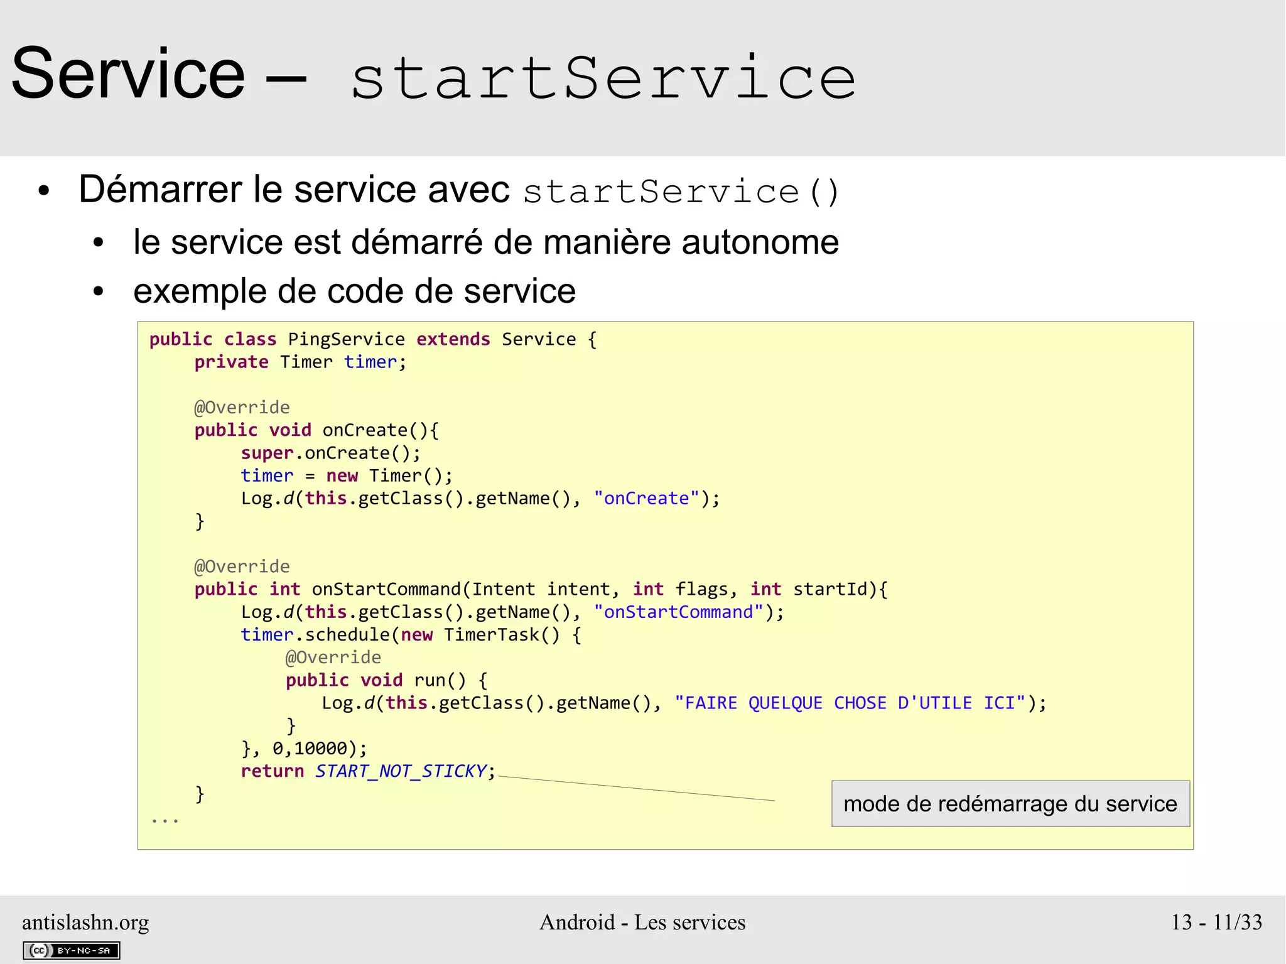Click the page number '13 - 11/33'
1286x964 pixels.
(1216, 922)
